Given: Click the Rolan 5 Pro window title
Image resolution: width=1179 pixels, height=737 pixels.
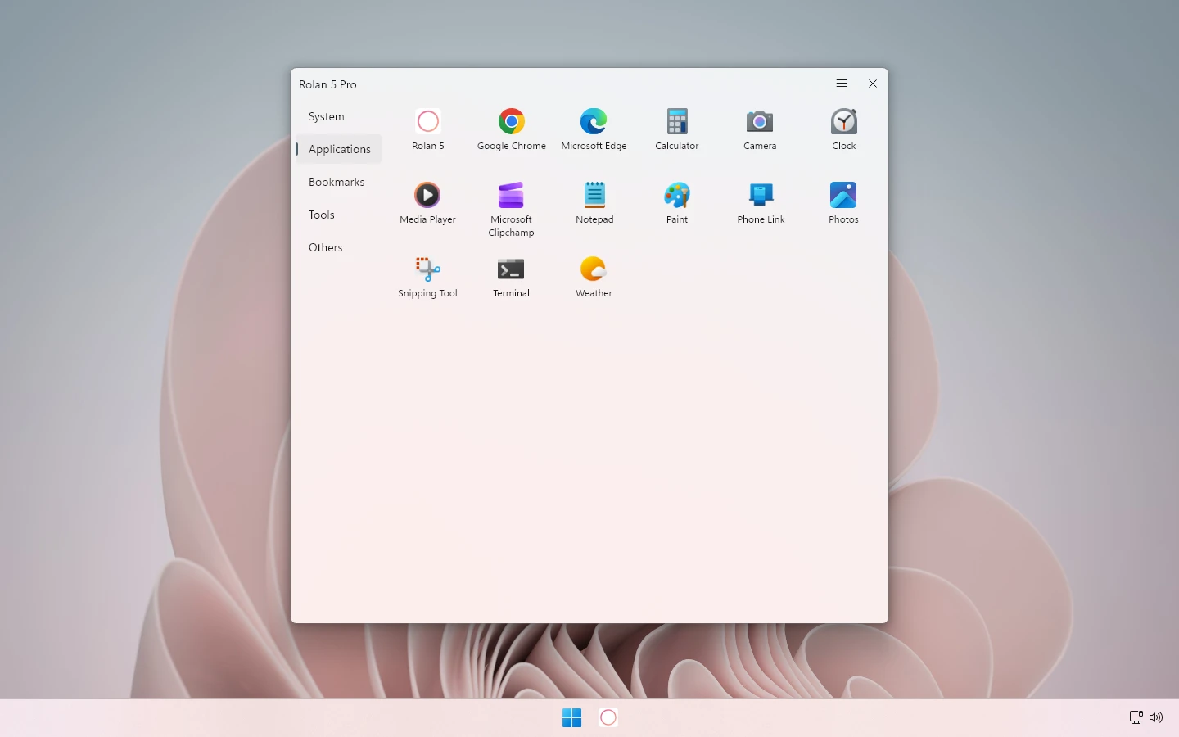Looking at the screenshot, I should point(327,84).
